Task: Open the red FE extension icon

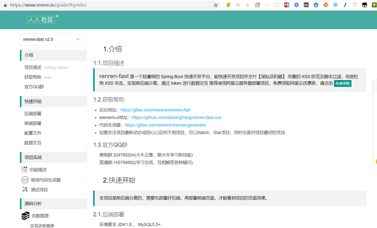Action: coord(287,5)
